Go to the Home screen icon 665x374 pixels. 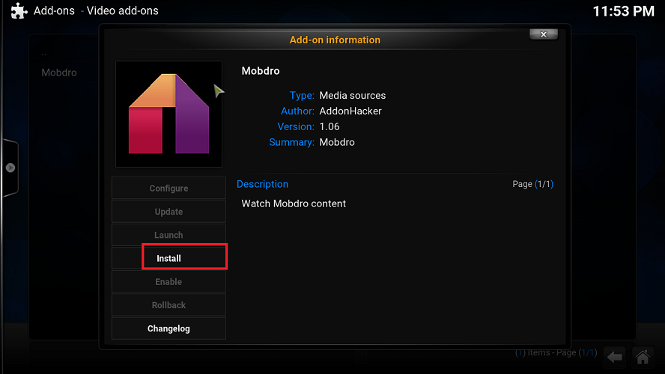(x=642, y=356)
